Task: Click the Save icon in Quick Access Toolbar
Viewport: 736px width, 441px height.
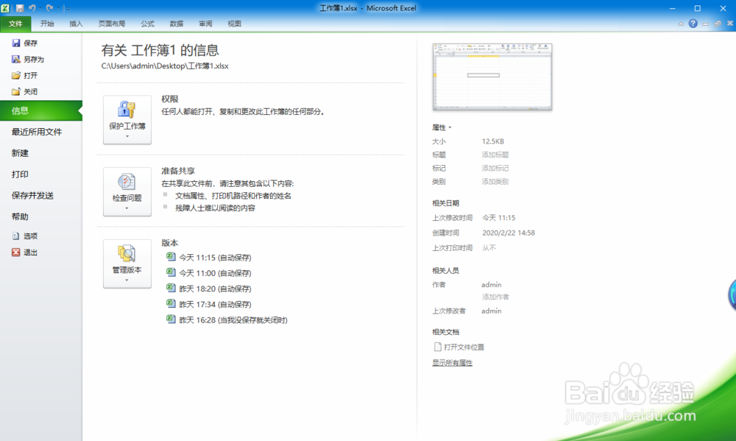Action: click(19, 8)
